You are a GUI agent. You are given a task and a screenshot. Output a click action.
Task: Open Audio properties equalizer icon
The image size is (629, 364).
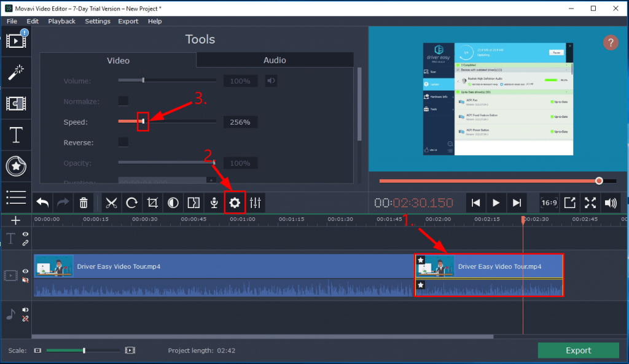pyautogui.click(x=256, y=203)
